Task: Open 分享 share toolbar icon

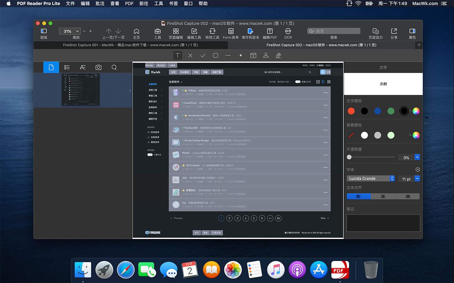Action: pyautogui.click(x=394, y=31)
